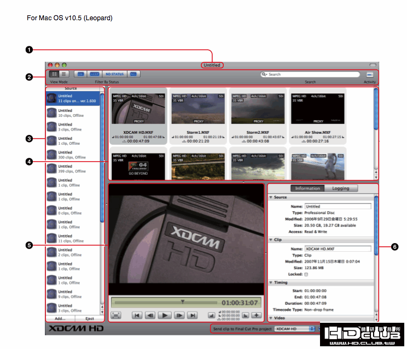Viewport: 407px width, 349px height.
Task: Collapse the Video section
Action: pos(271,318)
